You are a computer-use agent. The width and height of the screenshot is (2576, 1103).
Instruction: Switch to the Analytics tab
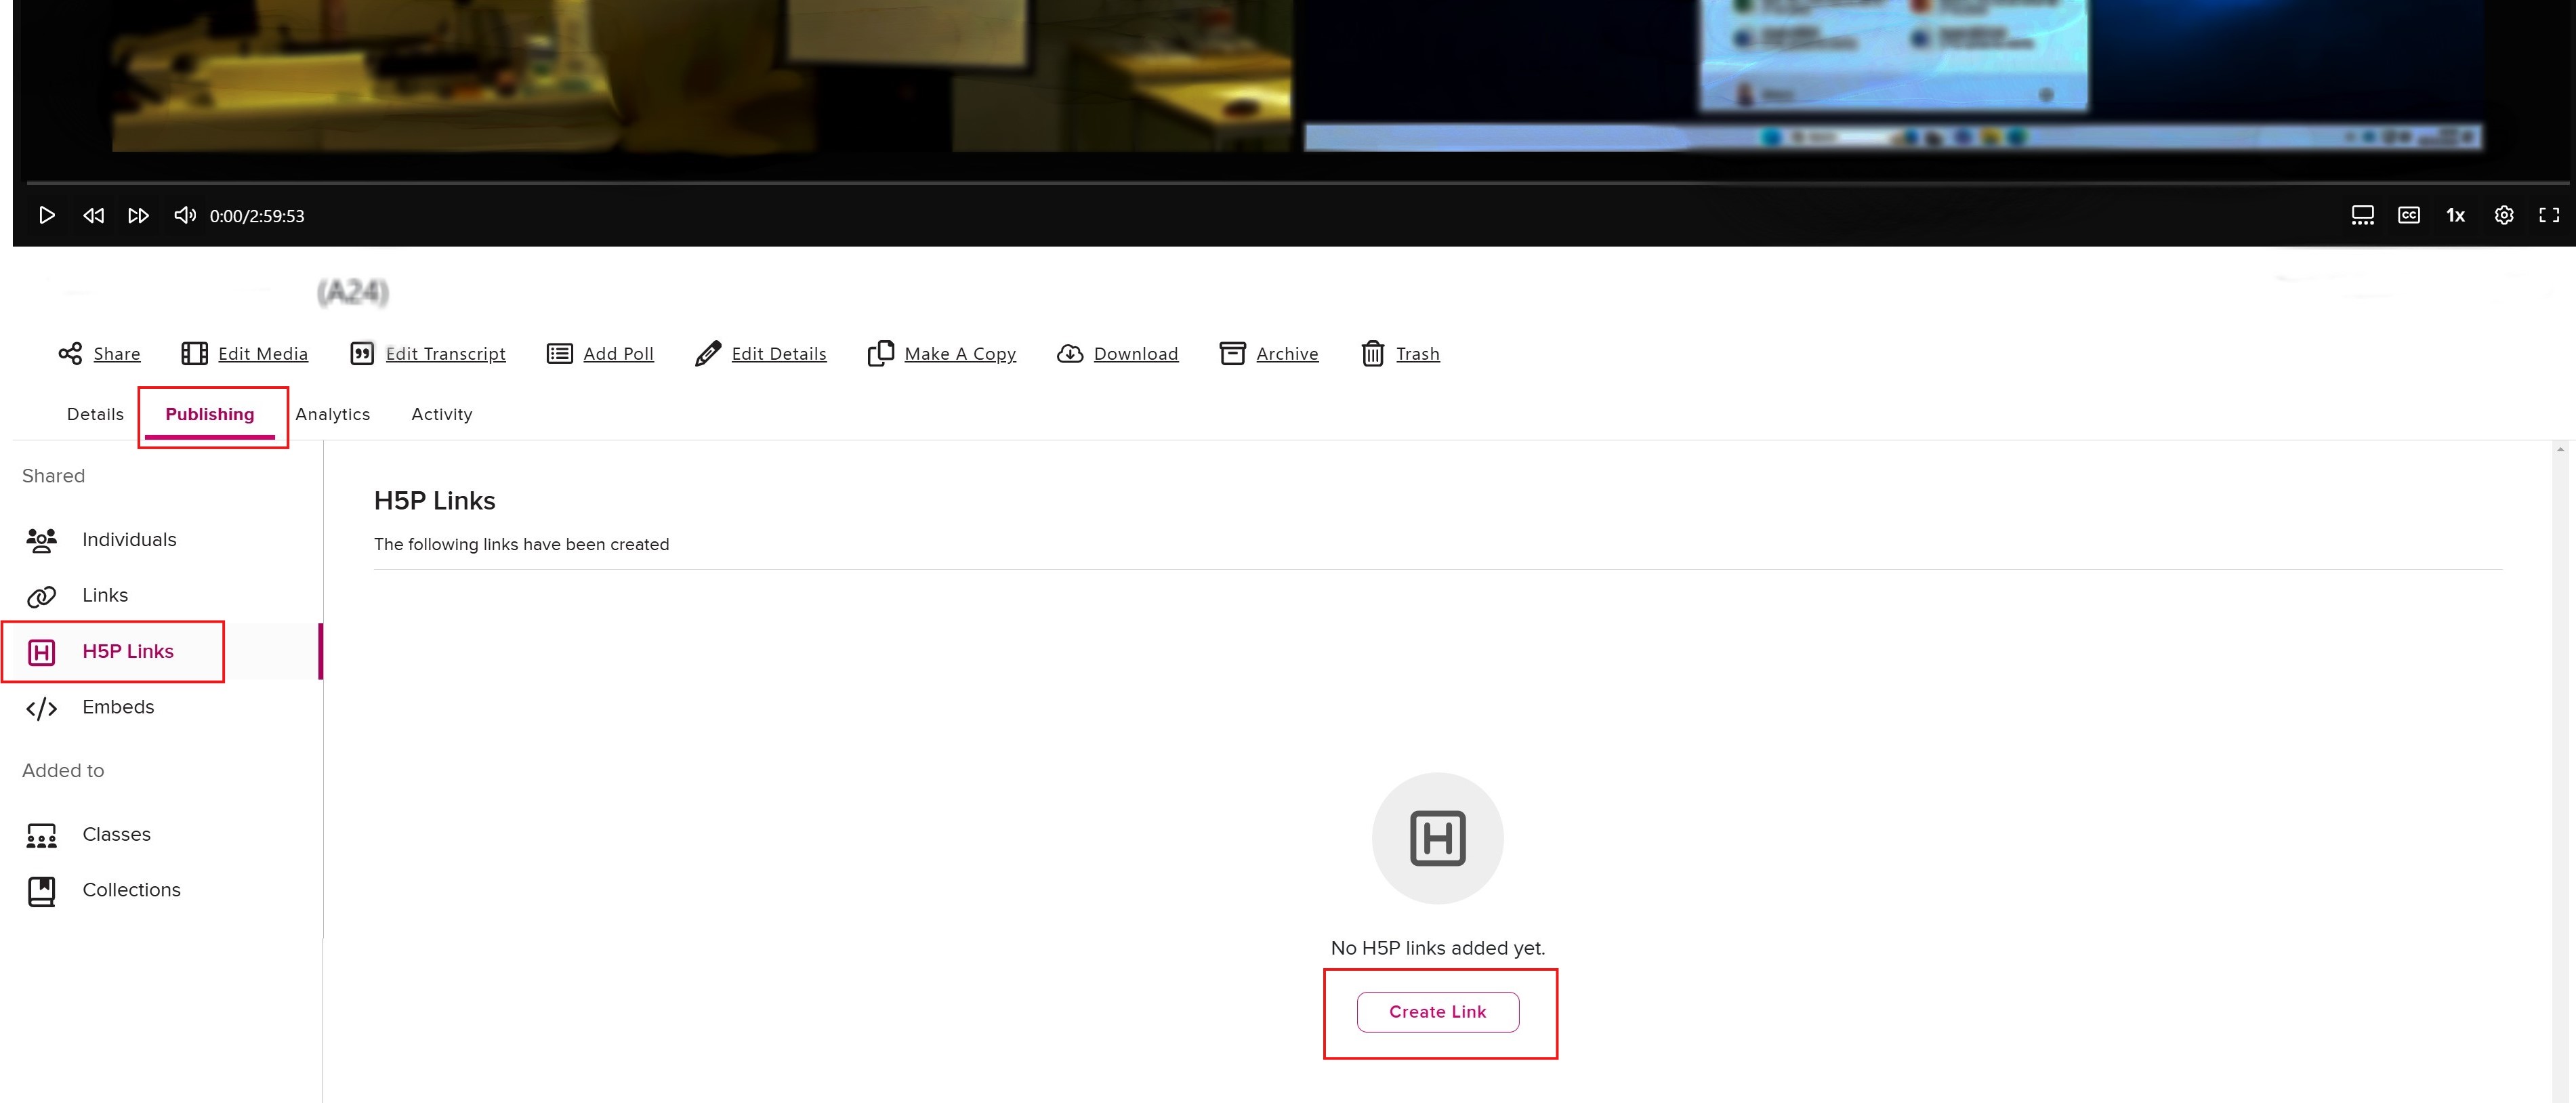(333, 414)
